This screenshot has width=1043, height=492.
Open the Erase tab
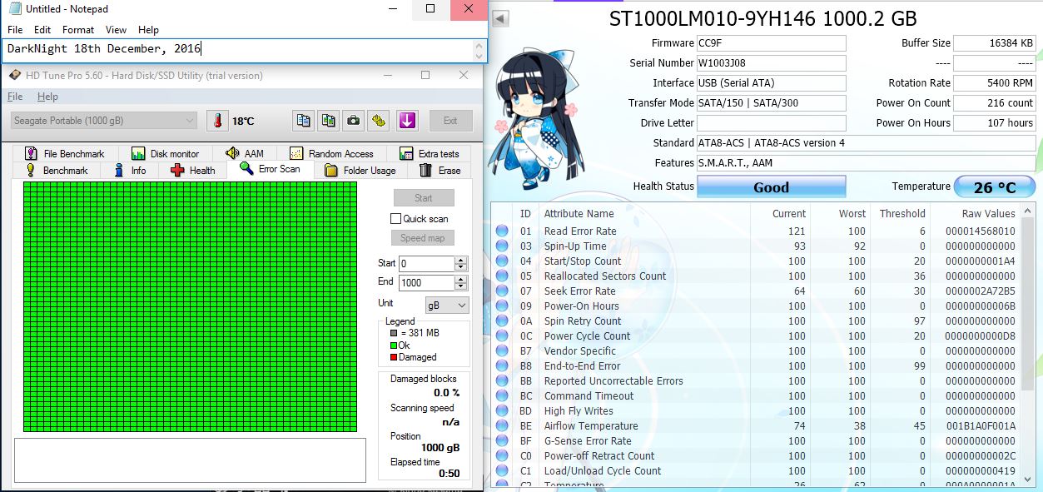(x=440, y=170)
